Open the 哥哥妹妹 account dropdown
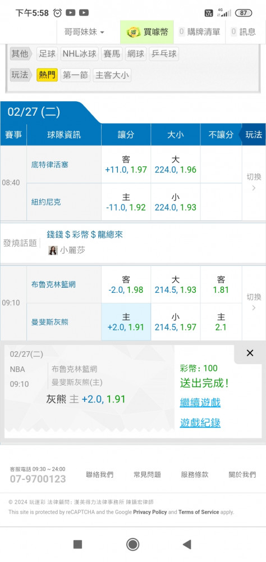266x562 pixels. pyautogui.click(x=84, y=32)
